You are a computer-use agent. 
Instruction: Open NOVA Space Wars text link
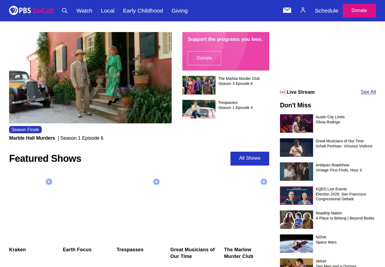click(x=326, y=239)
